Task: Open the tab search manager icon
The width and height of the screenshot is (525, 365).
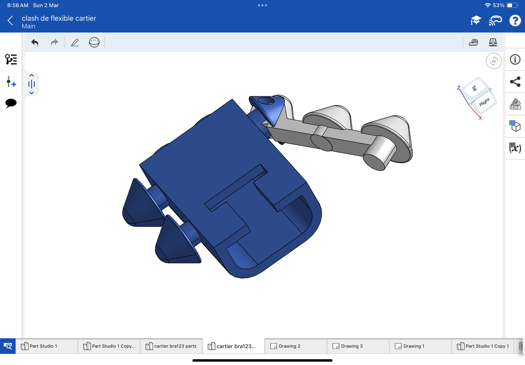Action: pyautogui.click(x=8, y=346)
